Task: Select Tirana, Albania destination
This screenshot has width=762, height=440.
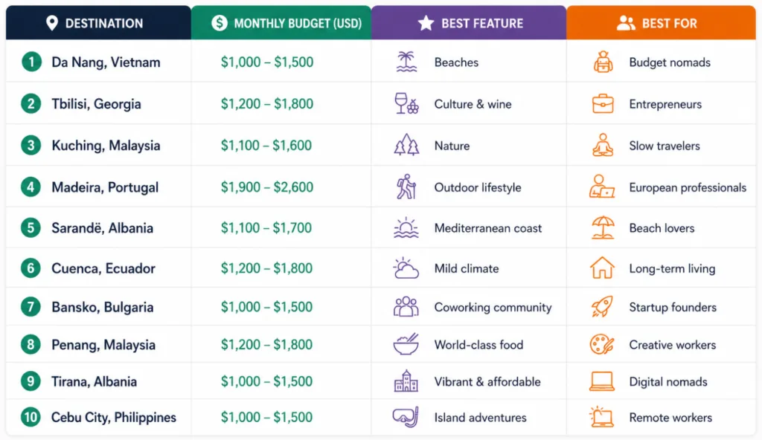Action: [x=95, y=381]
